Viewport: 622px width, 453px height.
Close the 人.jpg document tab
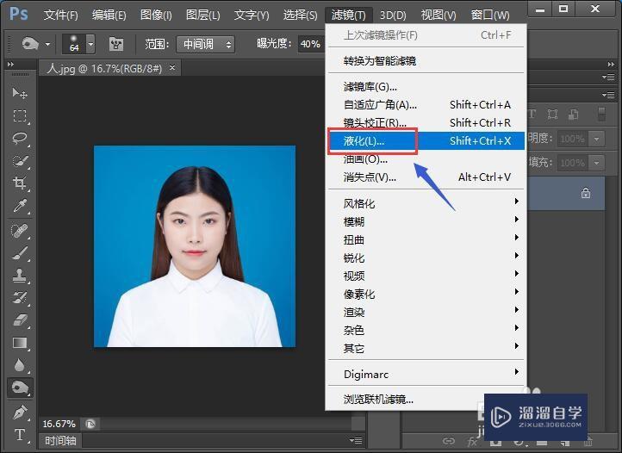click(172, 68)
